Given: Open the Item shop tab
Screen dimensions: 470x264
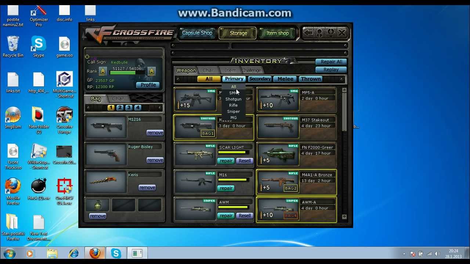Looking at the screenshot, I should click(x=278, y=33).
